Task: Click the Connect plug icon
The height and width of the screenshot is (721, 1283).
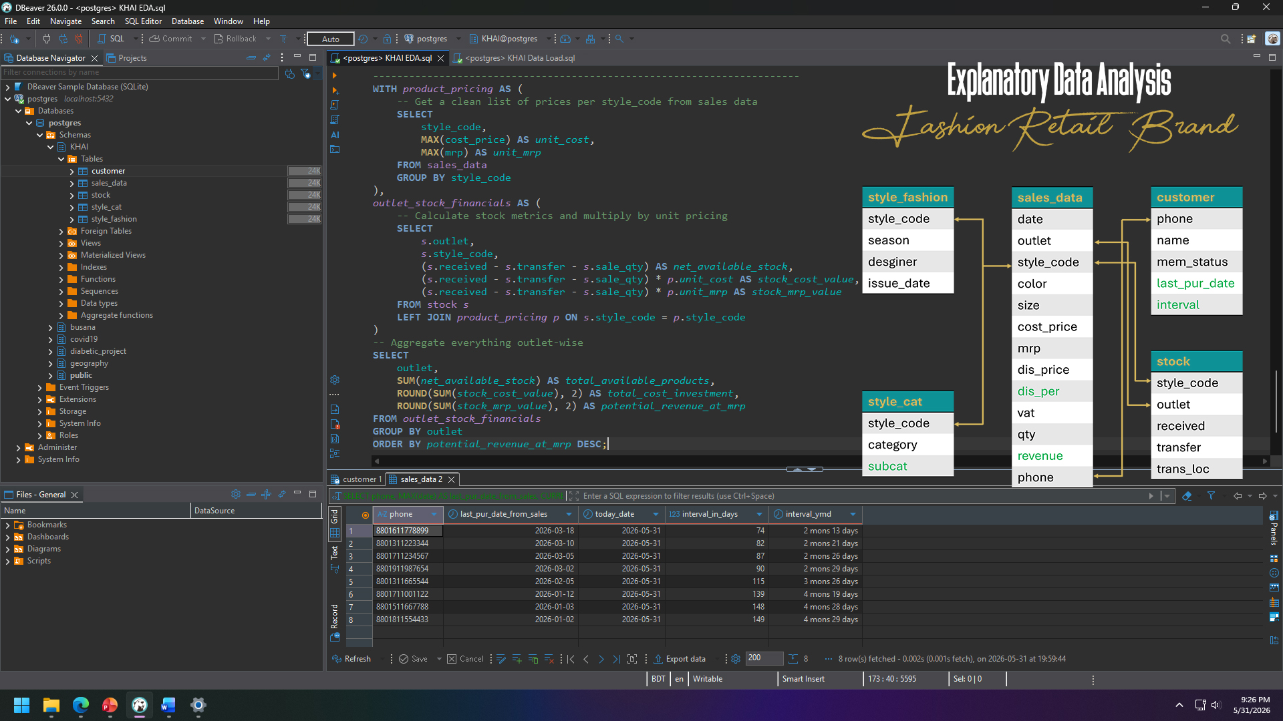Action: [x=47, y=39]
